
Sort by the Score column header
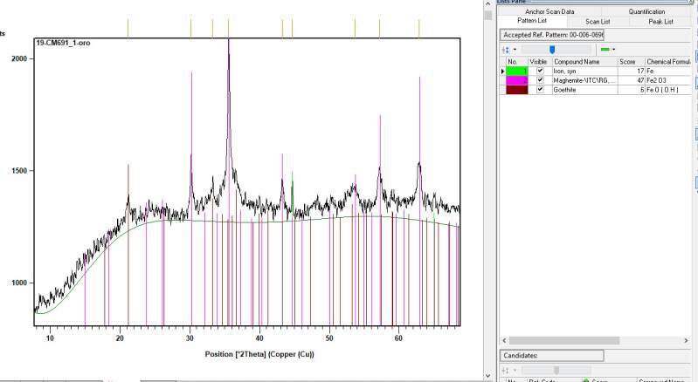click(x=632, y=62)
